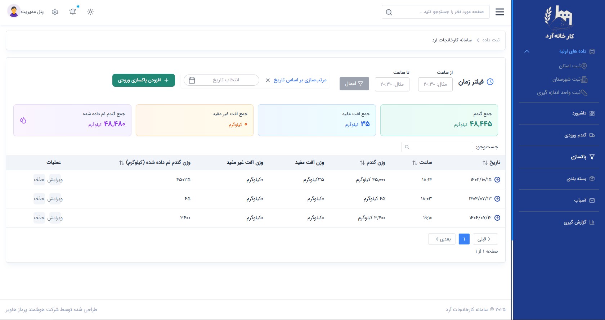Open آسیاب sidebar item
Screen dimensions: 605x320
pyautogui.click(x=584, y=200)
